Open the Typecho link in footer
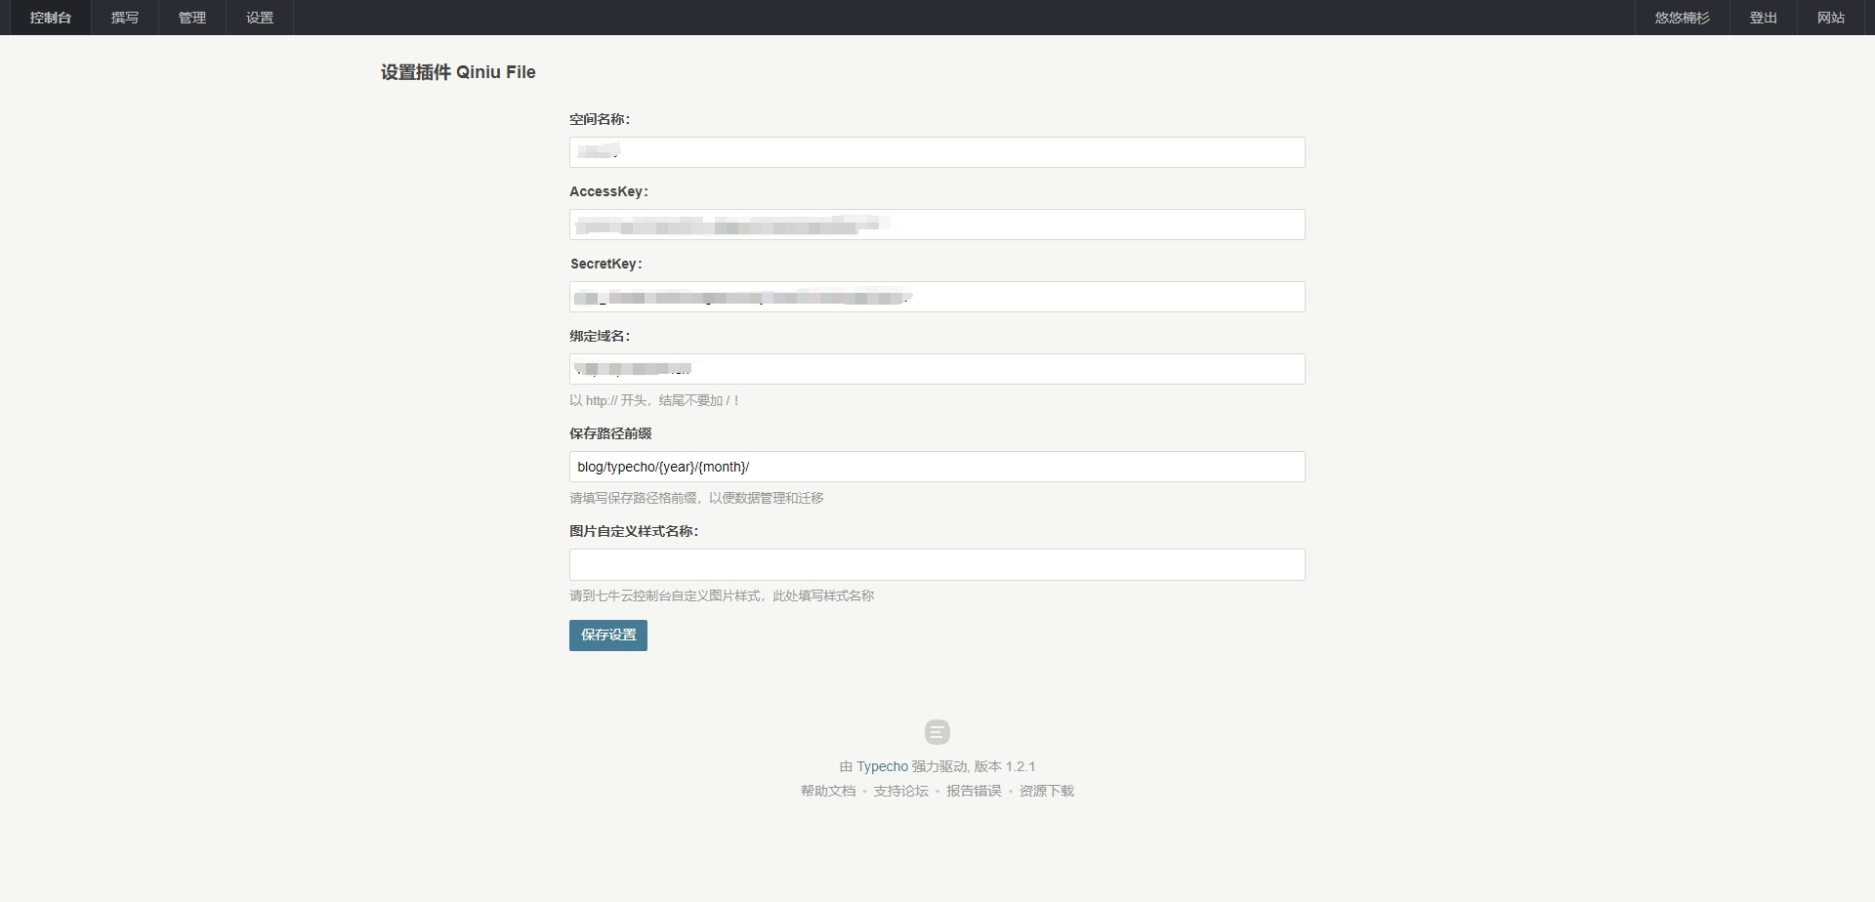 (882, 766)
